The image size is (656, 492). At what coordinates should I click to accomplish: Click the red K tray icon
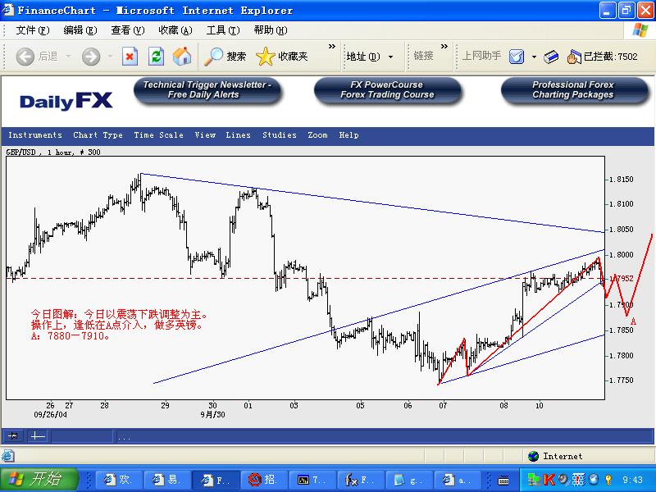coord(549,480)
